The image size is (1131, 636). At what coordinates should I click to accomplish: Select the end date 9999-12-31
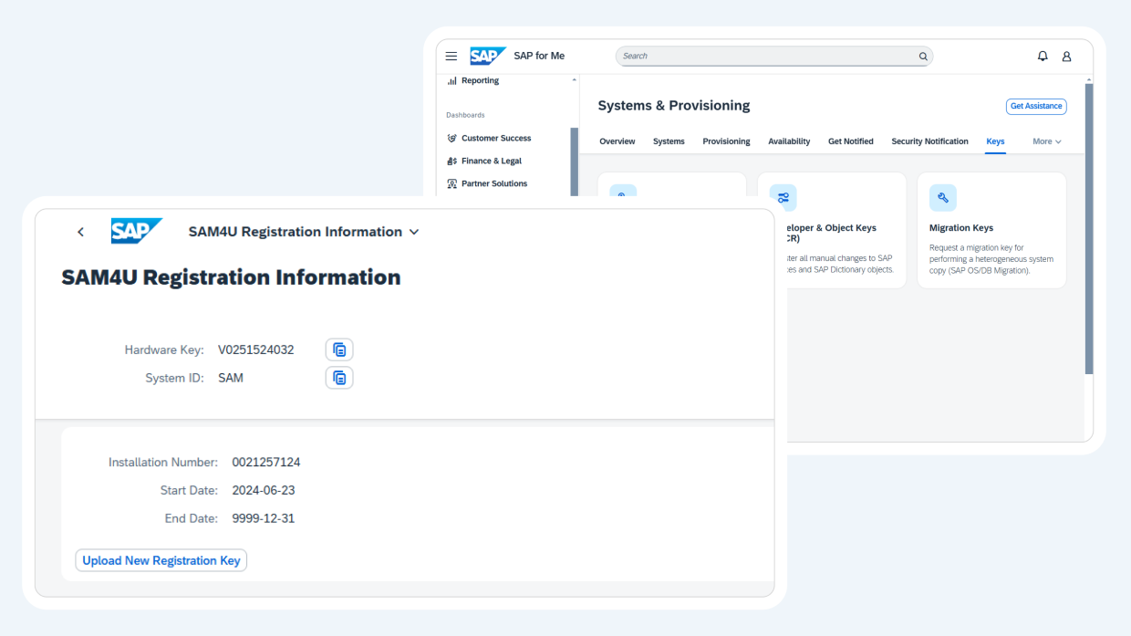click(x=264, y=518)
